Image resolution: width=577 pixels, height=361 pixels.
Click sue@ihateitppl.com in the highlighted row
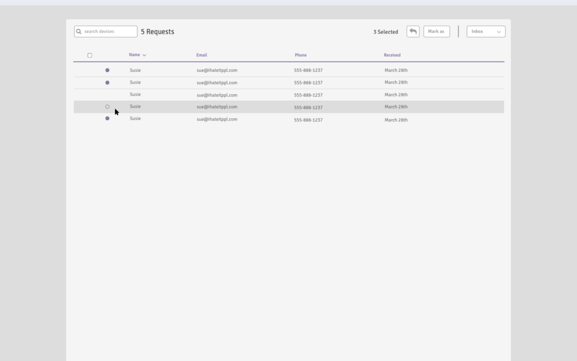(x=217, y=107)
